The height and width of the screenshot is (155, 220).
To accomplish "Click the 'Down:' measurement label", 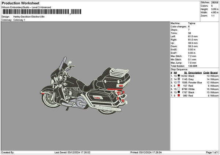I will pyautogui.click(x=174, y=46).
